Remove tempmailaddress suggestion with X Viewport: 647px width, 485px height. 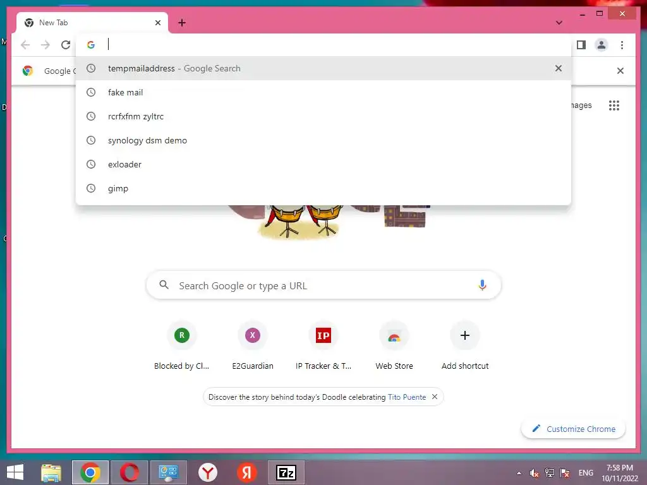click(559, 68)
